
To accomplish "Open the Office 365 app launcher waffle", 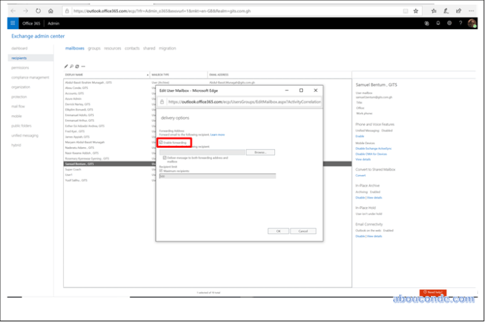I will click(12, 23).
